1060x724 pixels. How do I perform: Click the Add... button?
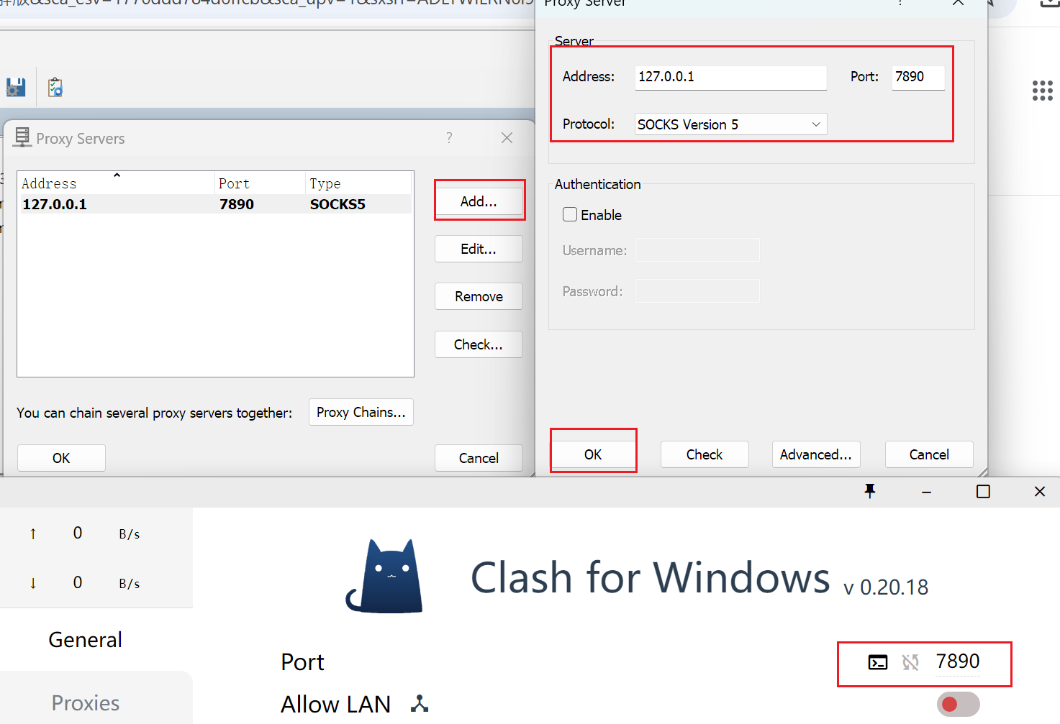point(479,201)
